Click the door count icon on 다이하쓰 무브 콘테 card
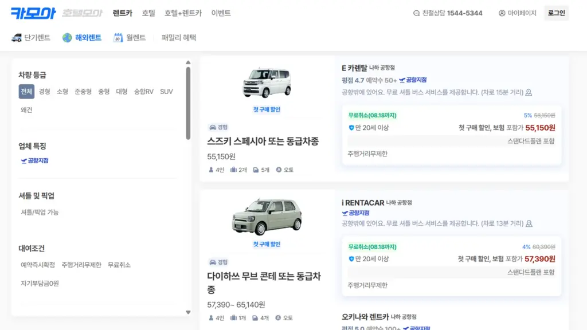 255,318
